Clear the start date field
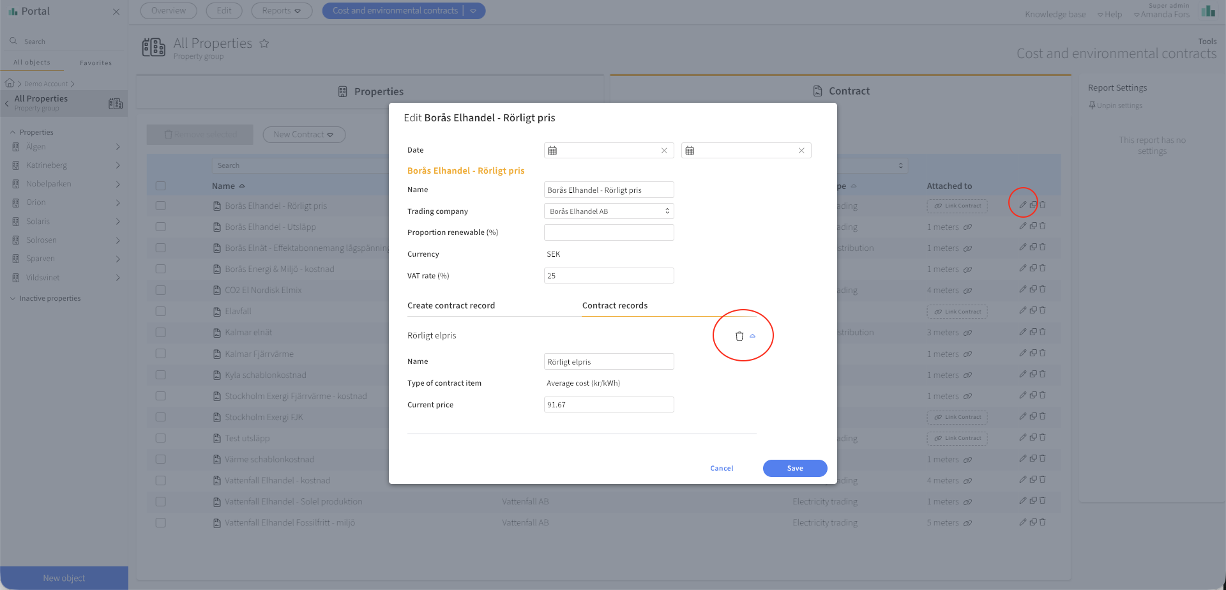This screenshot has height=590, width=1226. 664,151
